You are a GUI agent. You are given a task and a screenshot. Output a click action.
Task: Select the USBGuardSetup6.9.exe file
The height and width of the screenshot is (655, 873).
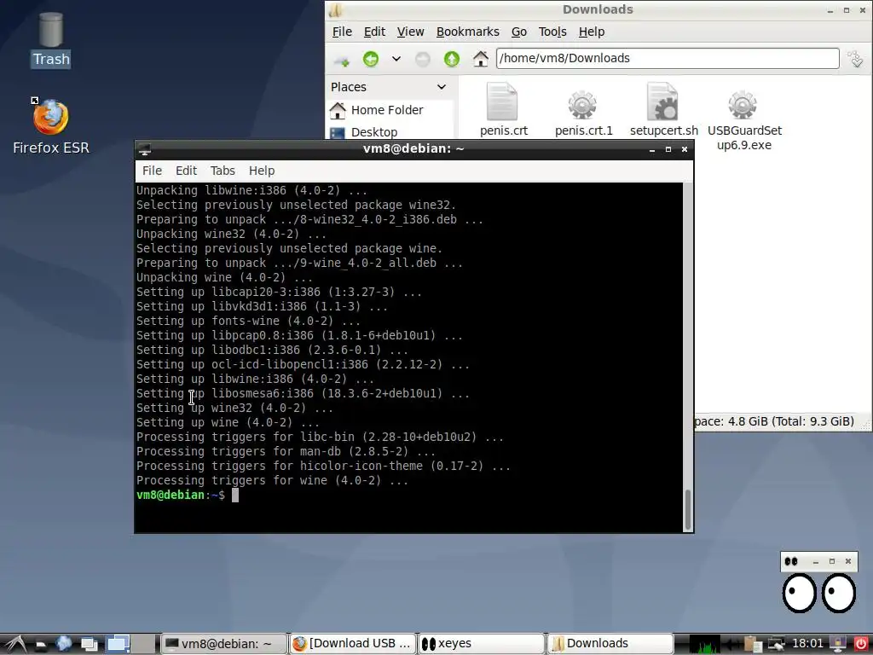pyautogui.click(x=744, y=121)
